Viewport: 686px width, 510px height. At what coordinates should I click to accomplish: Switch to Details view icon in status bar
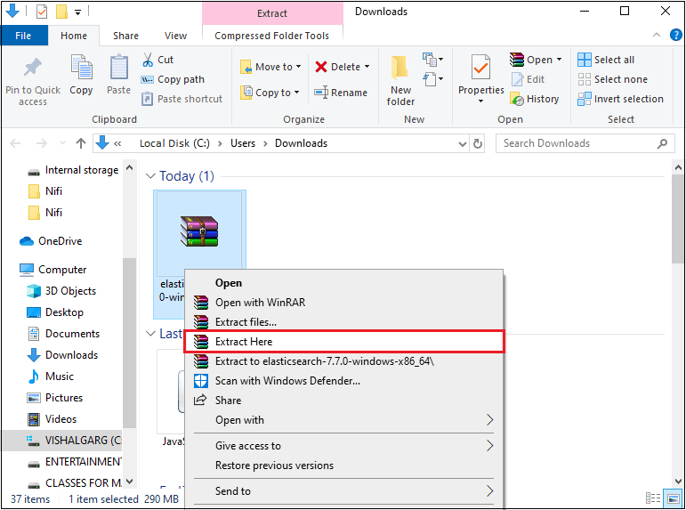coord(653,498)
